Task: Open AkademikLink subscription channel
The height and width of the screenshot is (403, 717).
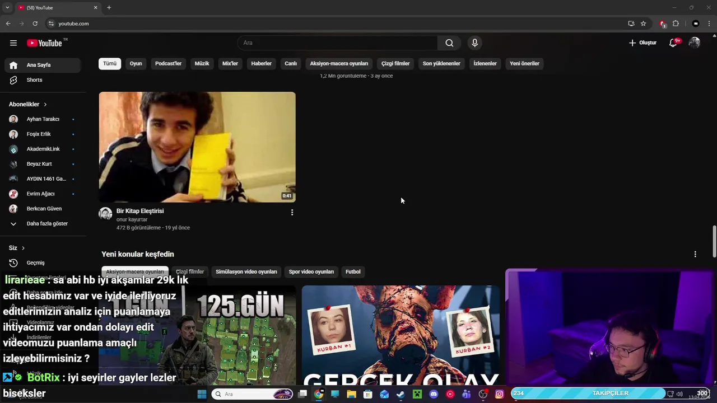Action: (x=43, y=149)
